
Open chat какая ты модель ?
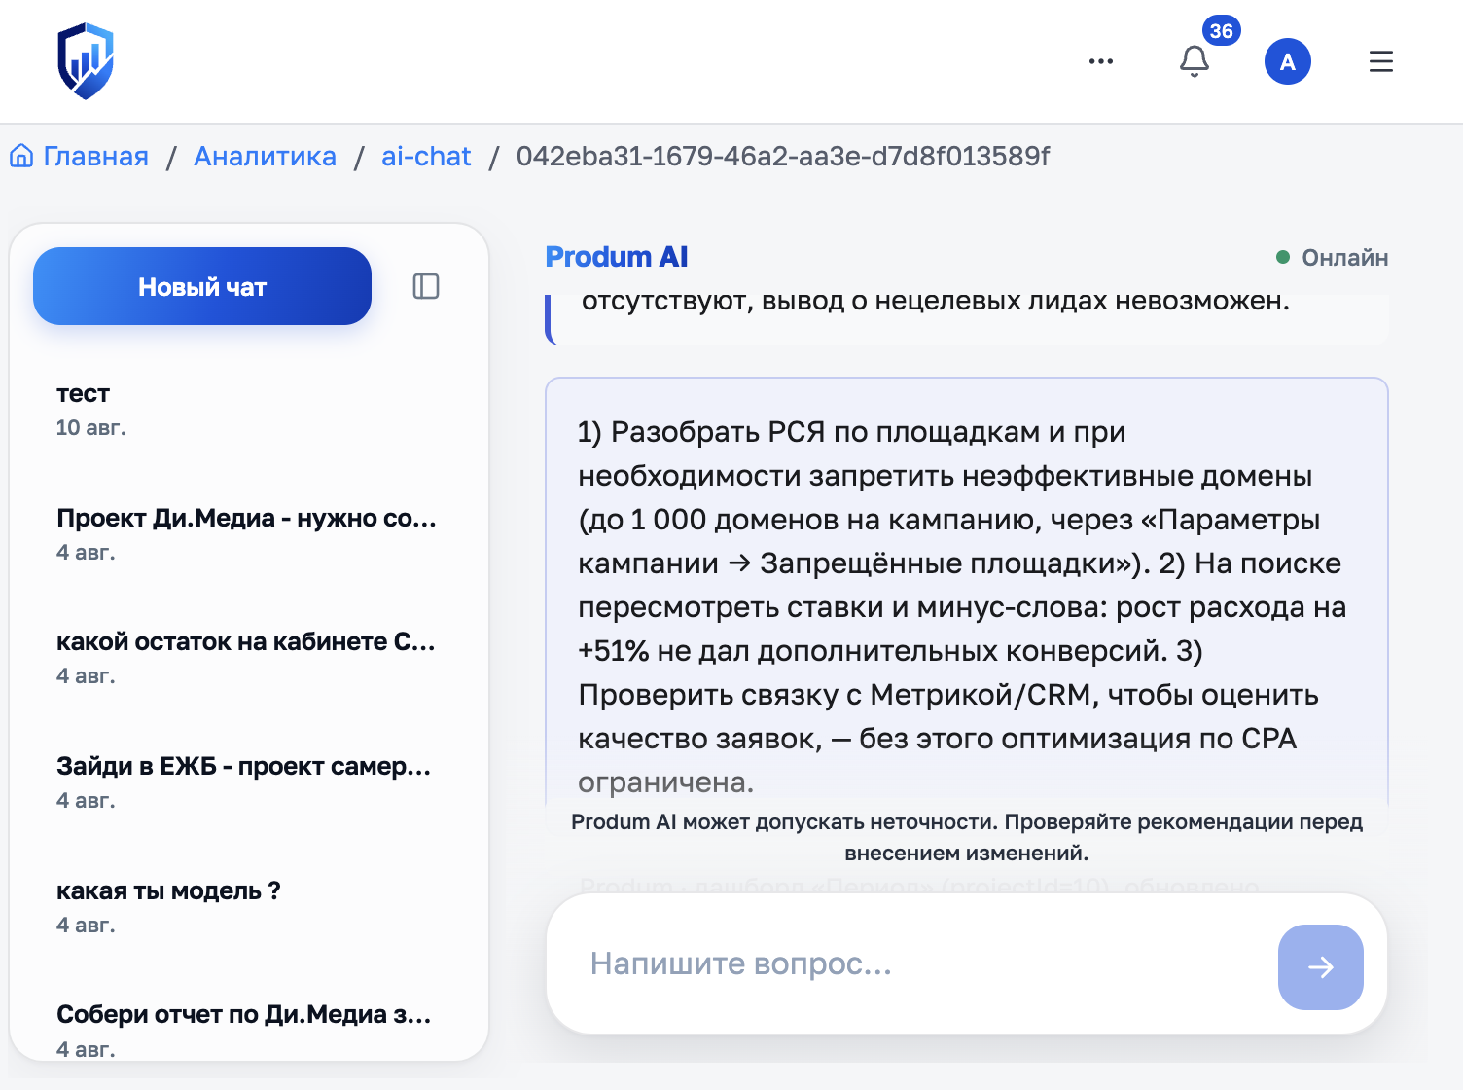coord(248,906)
